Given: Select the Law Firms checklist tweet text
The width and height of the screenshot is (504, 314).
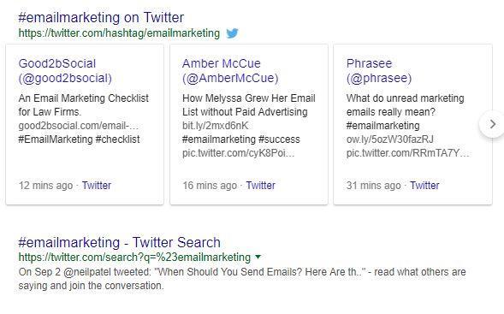Looking at the screenshot, I should 84,104.
